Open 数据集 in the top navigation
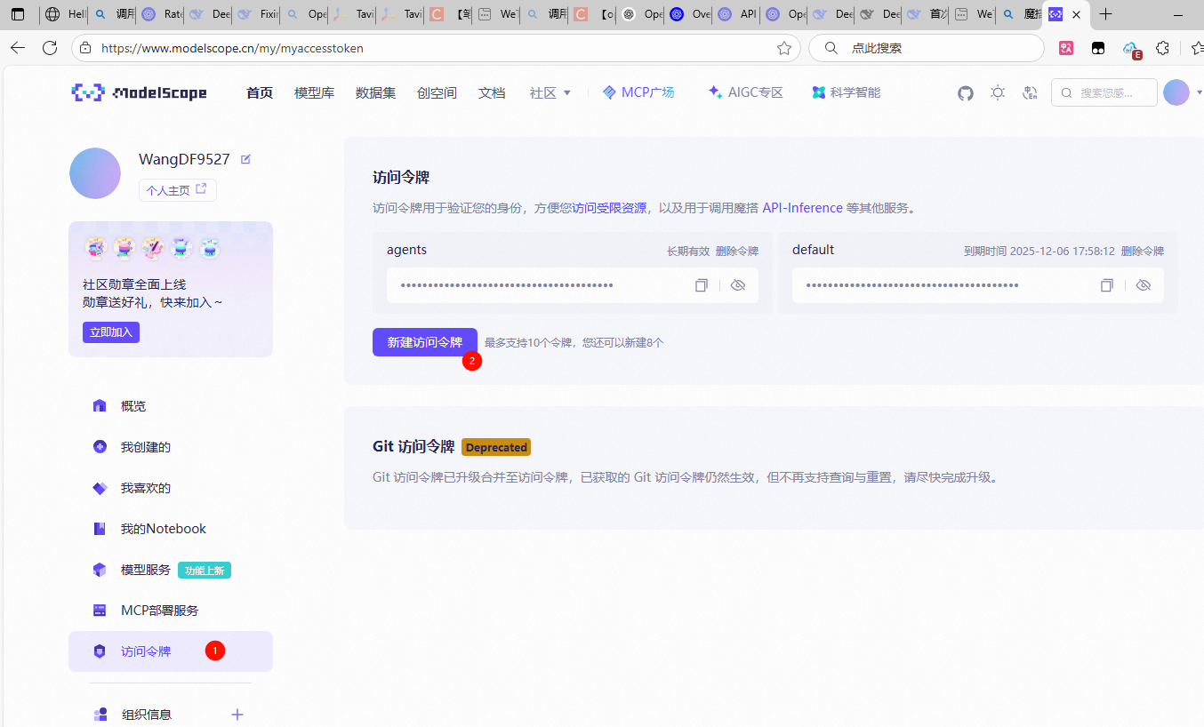 (376, 92)
